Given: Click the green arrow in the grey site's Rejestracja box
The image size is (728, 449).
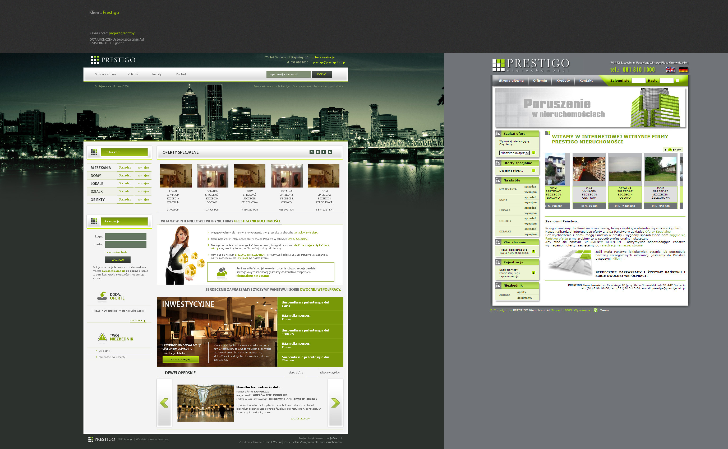Looking at the screenshot, I should coord(533,273).
